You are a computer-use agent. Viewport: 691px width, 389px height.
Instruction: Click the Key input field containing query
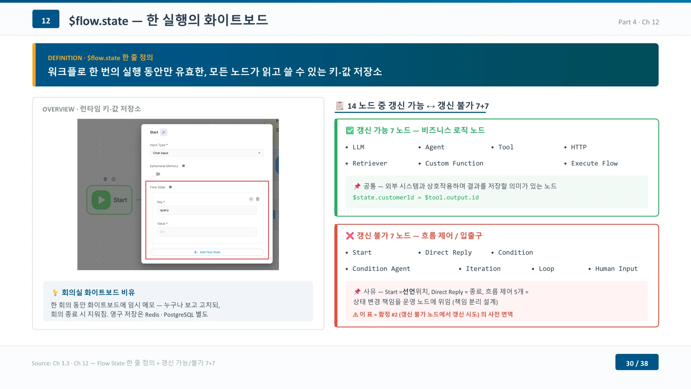coord(207,210)
